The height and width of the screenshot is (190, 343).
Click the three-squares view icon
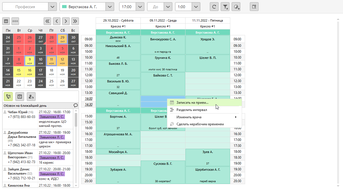pos(15,21)
